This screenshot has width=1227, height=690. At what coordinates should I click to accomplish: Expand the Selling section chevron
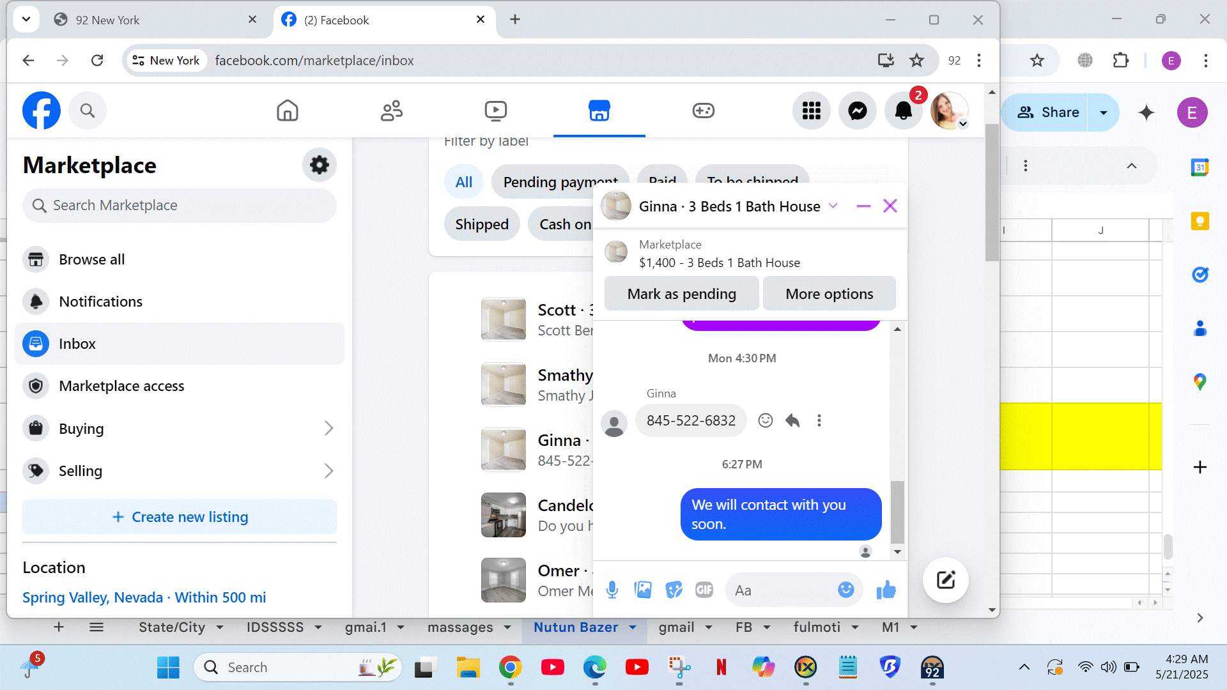coord(328,471)
